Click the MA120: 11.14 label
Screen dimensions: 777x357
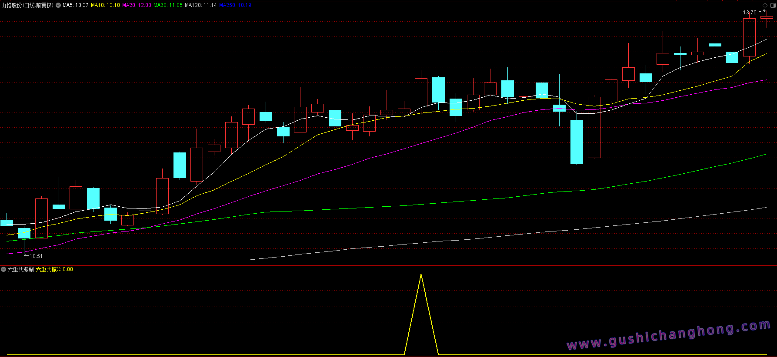pos(200,5)
